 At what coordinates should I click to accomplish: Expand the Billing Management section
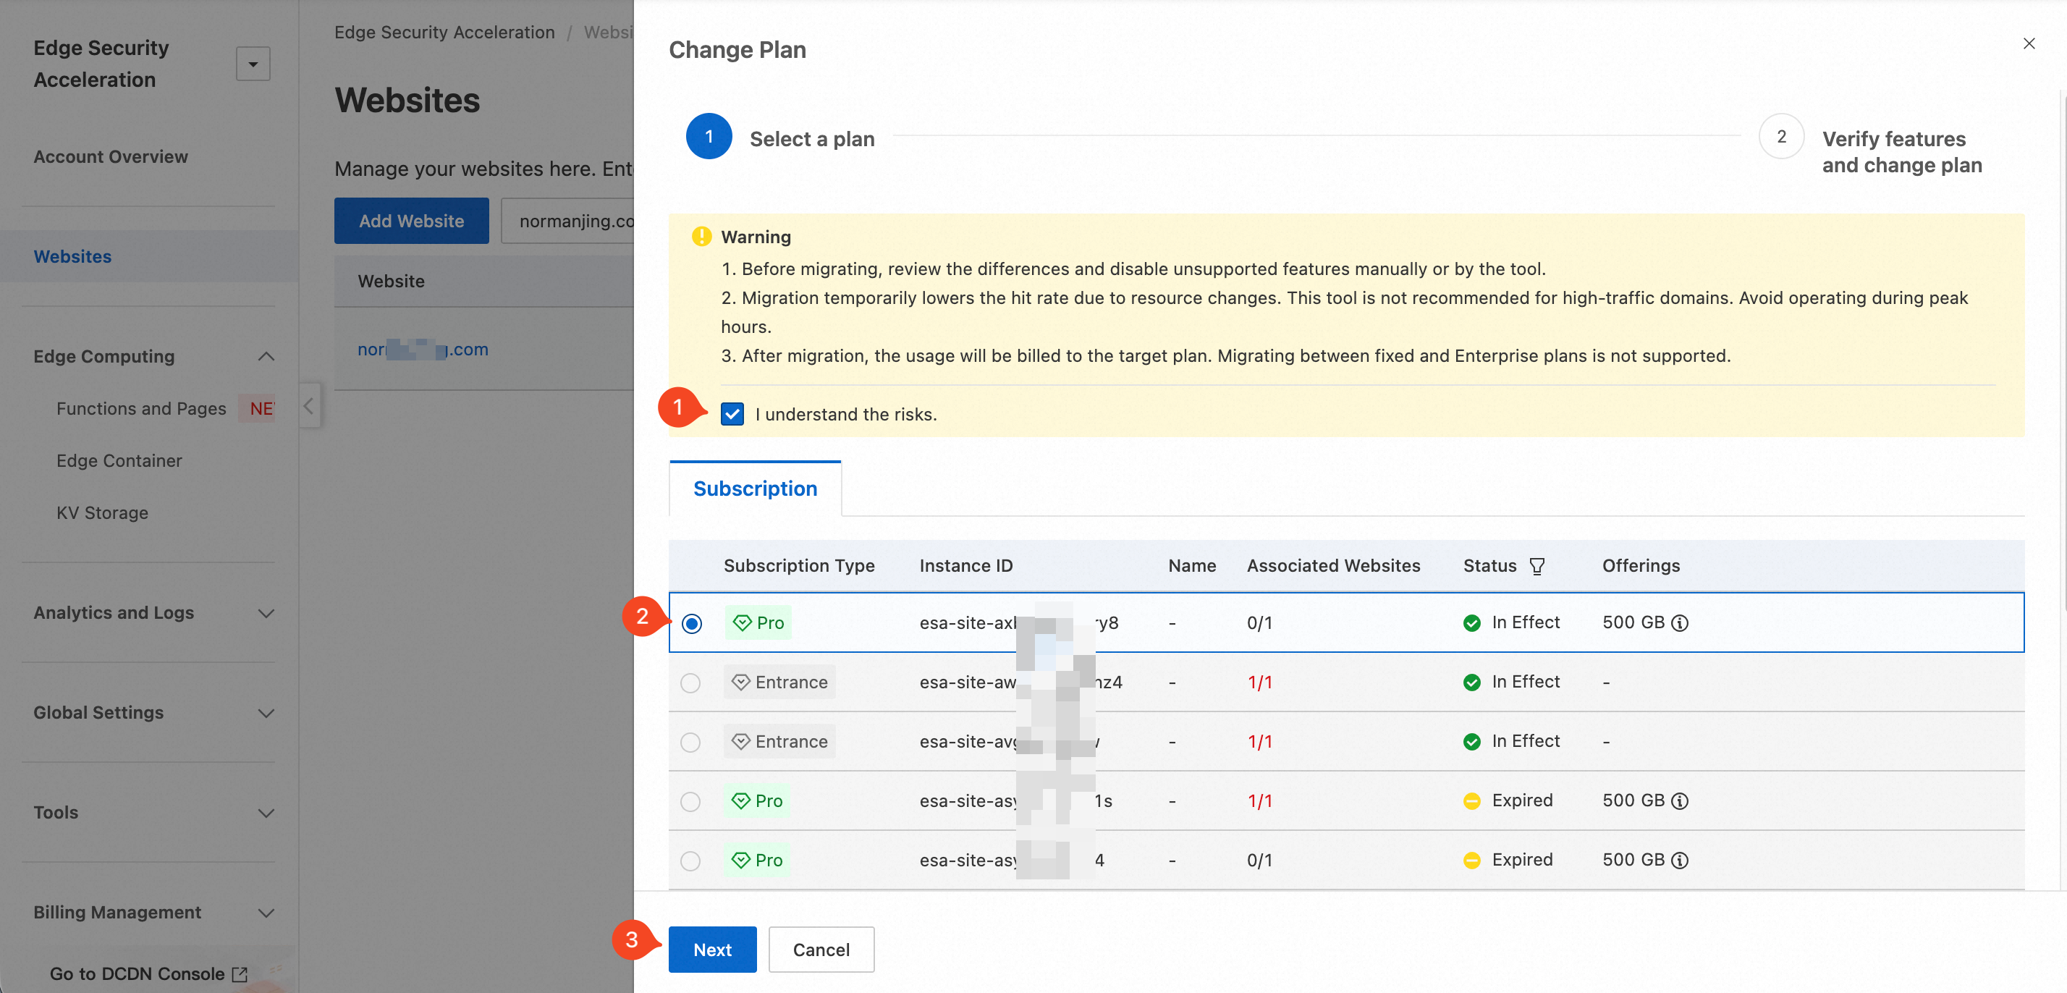click(266, 913)
